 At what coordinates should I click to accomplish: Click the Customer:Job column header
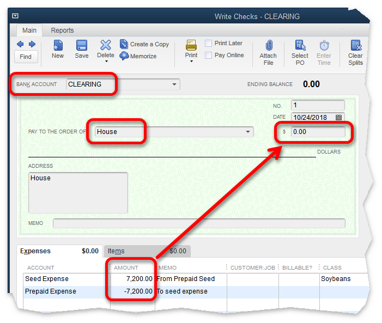click(253, 267)
